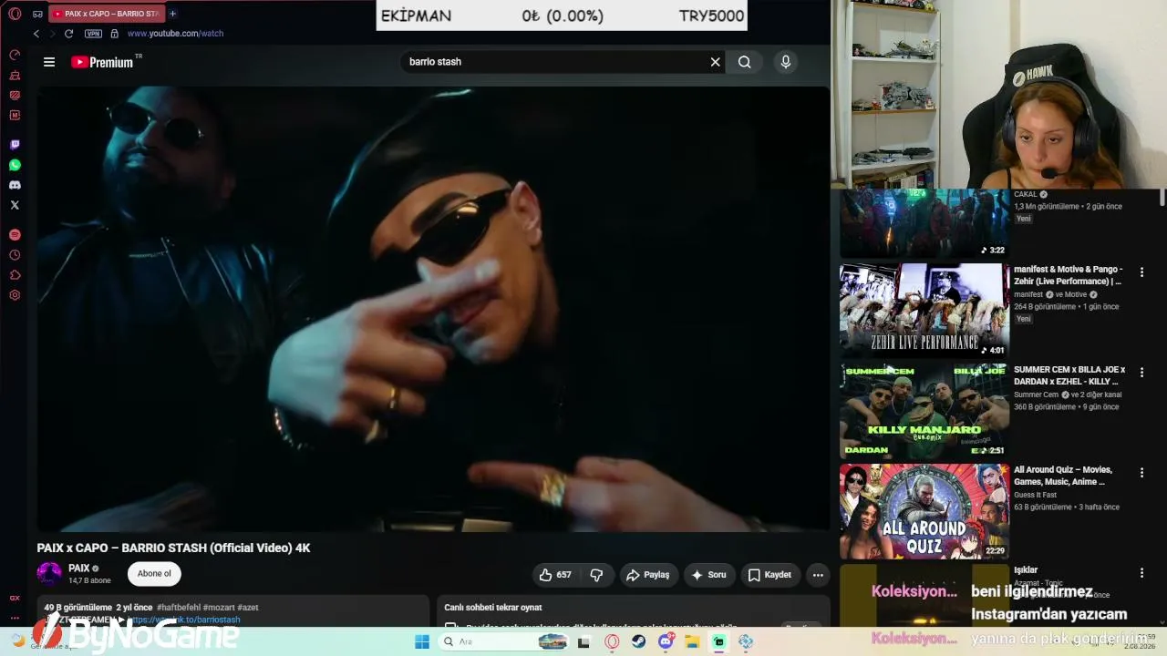Run the YouTube search magnifier
Image resolution: width=1167 pixels, height=656 pixels.
745,62
